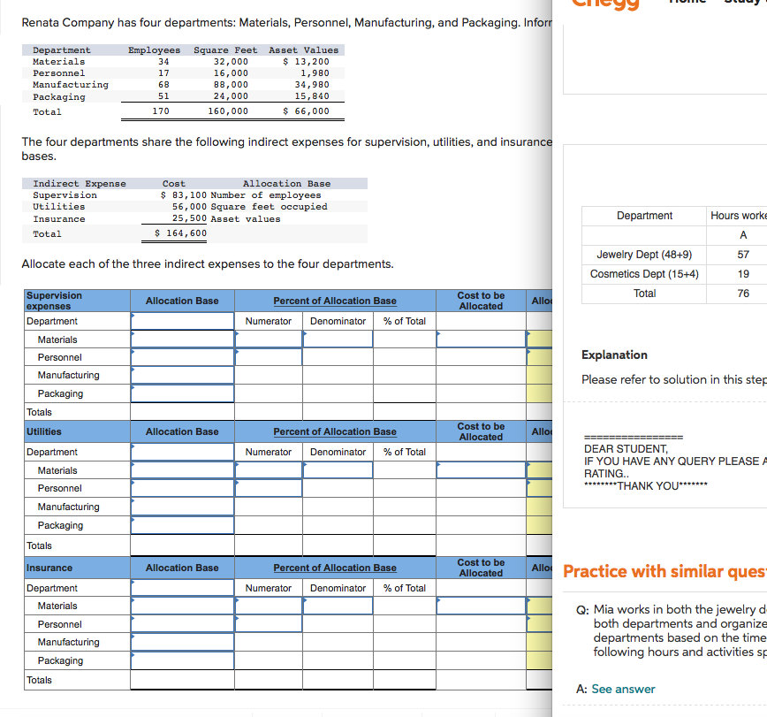Click the '160,000' total square feet value
Viewport: 767px width, 717px height.
tap(228, 111)
